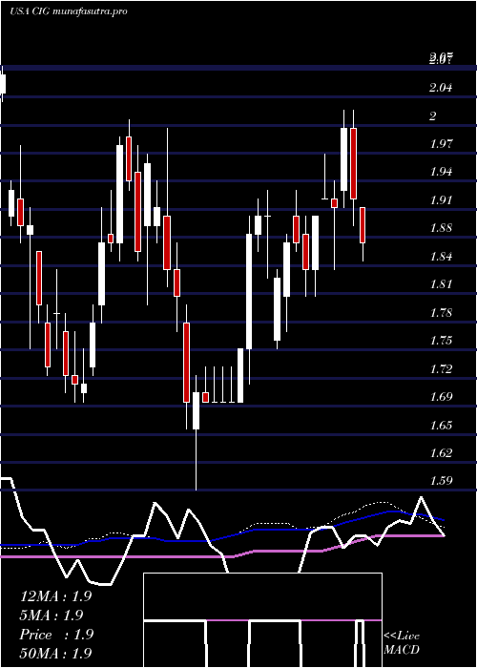Click the first white candlestick at the top left
The height and width of the screenshot is (668, 477).
point(3,84)
